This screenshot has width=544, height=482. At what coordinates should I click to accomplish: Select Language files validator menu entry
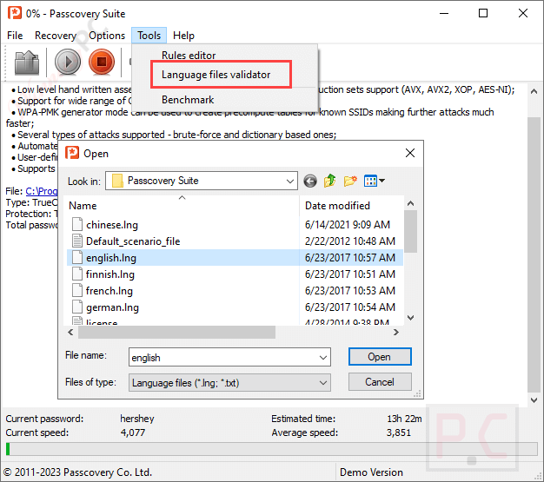(216, 75)
